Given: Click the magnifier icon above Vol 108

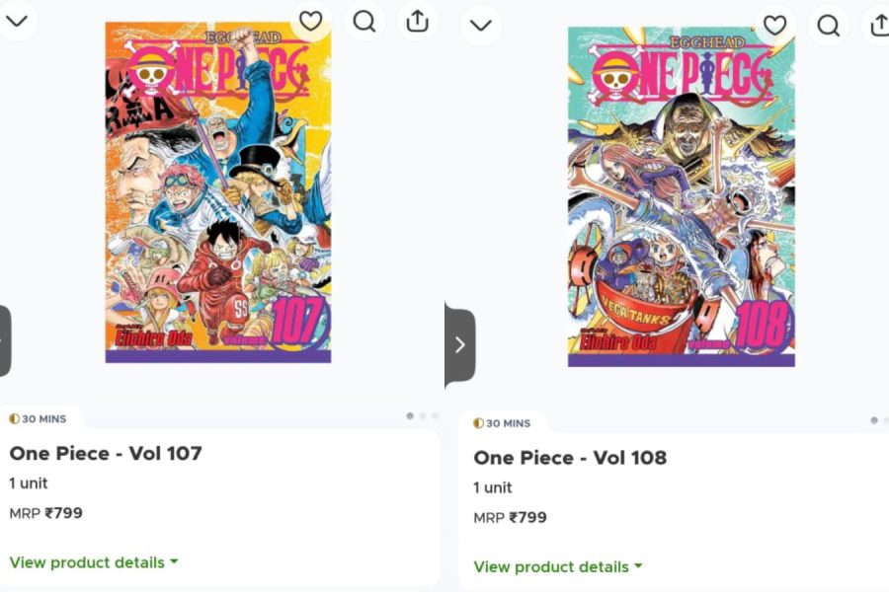Looking at the screenshot, I should click(829, 26).
